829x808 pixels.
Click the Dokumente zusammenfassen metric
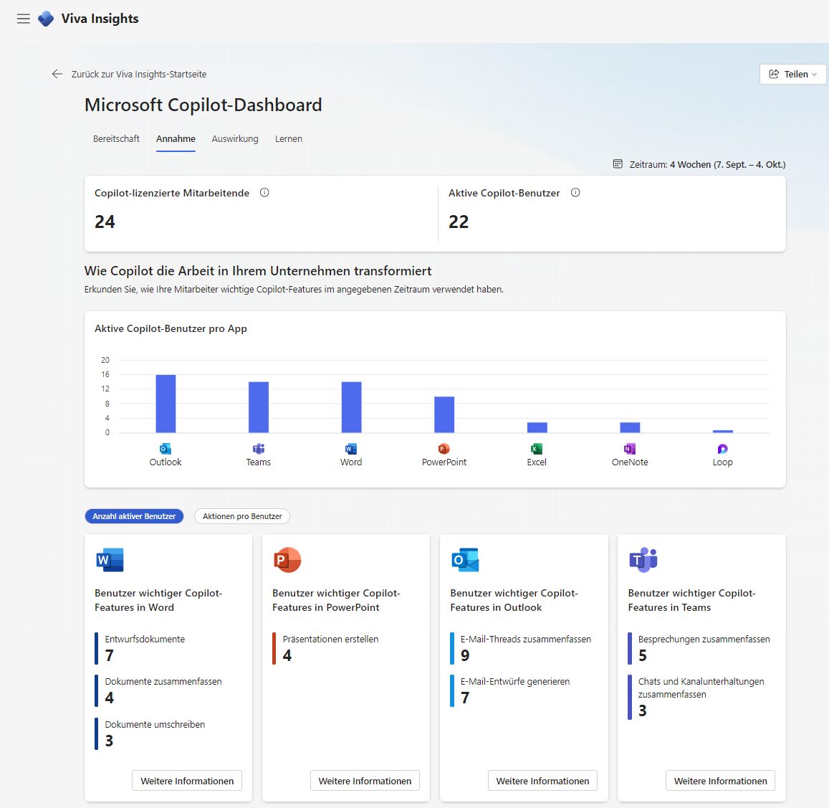(x=158, y=690)
